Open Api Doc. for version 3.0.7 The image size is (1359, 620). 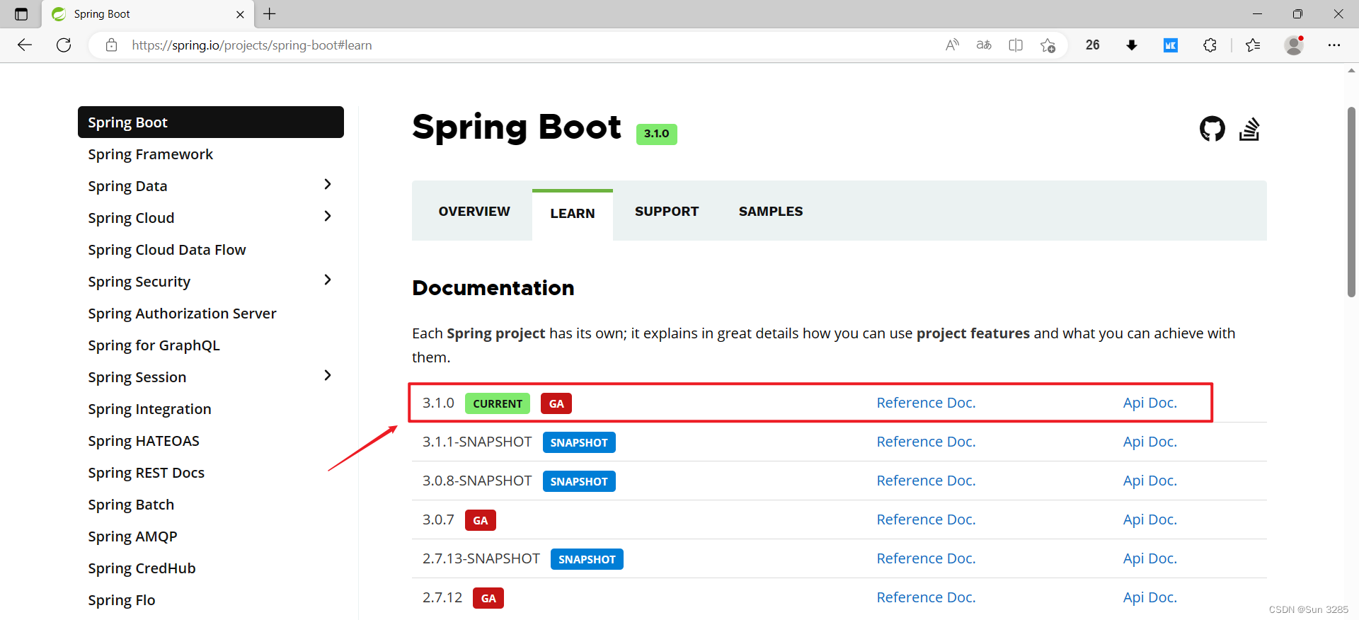tap(1149, 519)
